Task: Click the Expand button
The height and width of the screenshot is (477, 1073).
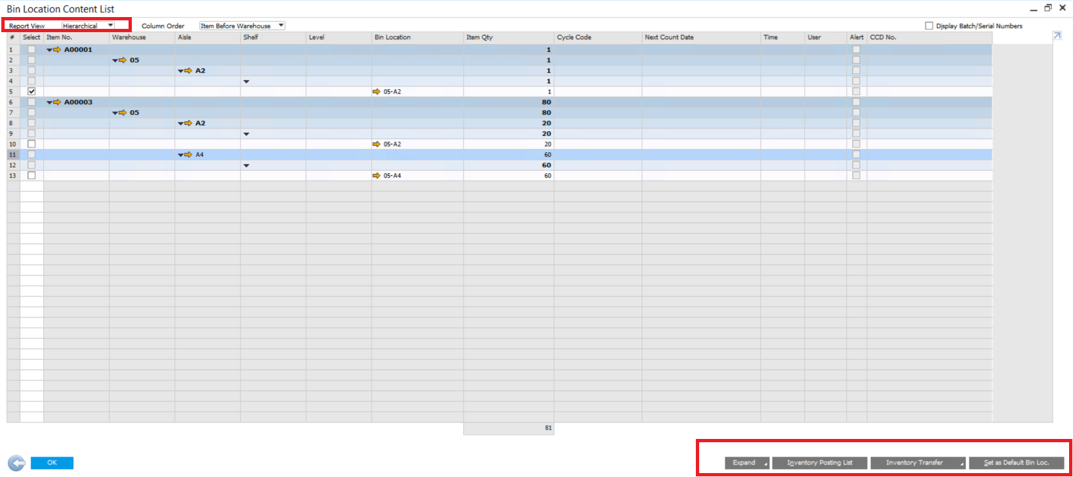Action: point(747,463)
